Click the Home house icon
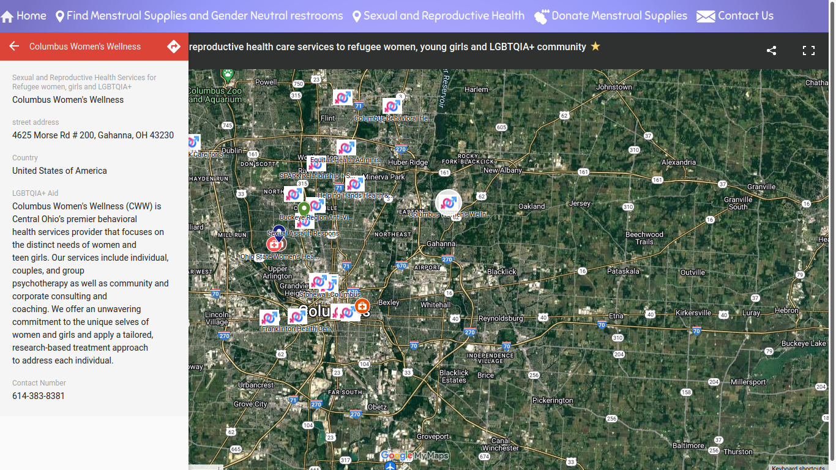Screen dimensions: 836x470 pos(7,17)
